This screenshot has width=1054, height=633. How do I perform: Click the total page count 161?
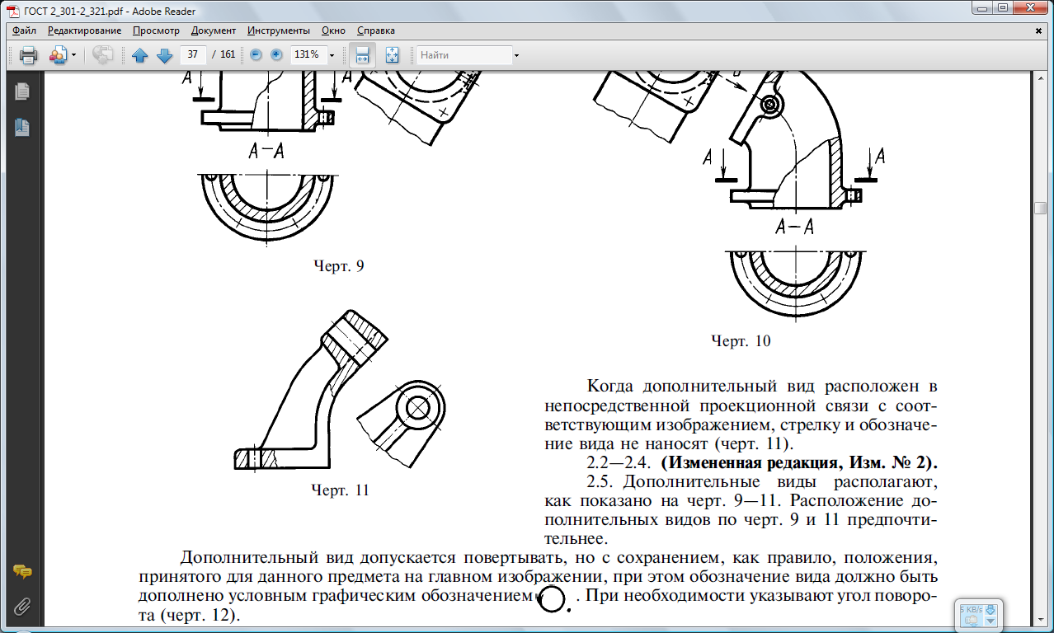point(228,55)
